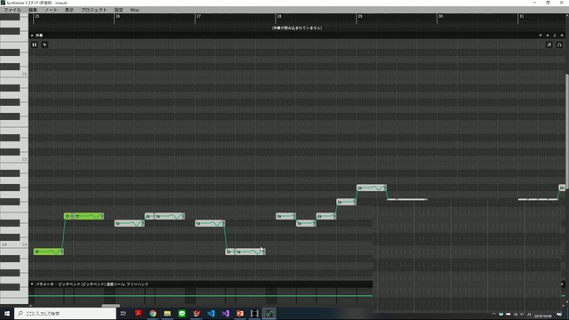Open the プロジェクト menu
The height and width of the screenshot is (320, 569).
point(93,10)
